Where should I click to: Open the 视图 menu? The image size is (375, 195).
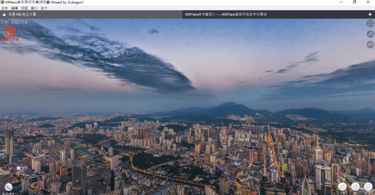[x=24, y=8]
